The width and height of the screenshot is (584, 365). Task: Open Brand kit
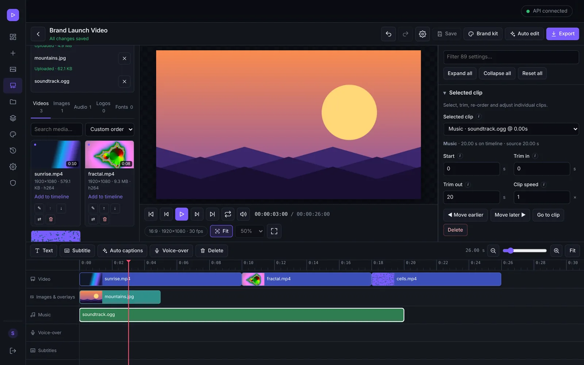(483, 34)
